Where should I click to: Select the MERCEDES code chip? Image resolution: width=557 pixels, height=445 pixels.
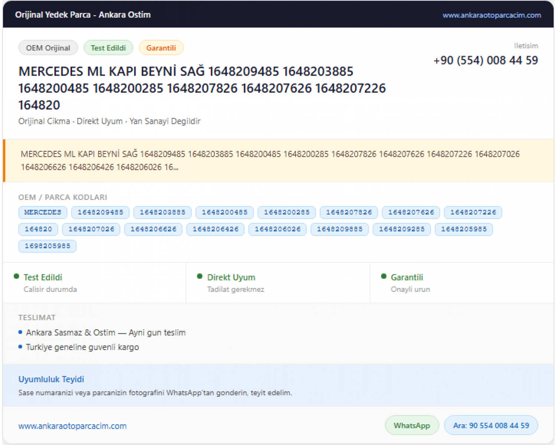point(43,212)
